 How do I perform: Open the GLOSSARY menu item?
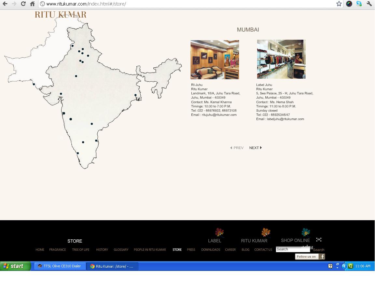tap(121, 250)
